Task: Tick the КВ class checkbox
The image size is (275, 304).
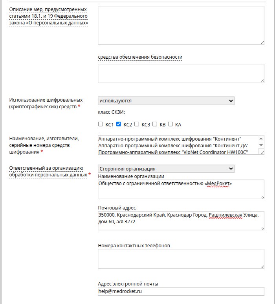Action: pyautogui.click(x=155, y=124)
